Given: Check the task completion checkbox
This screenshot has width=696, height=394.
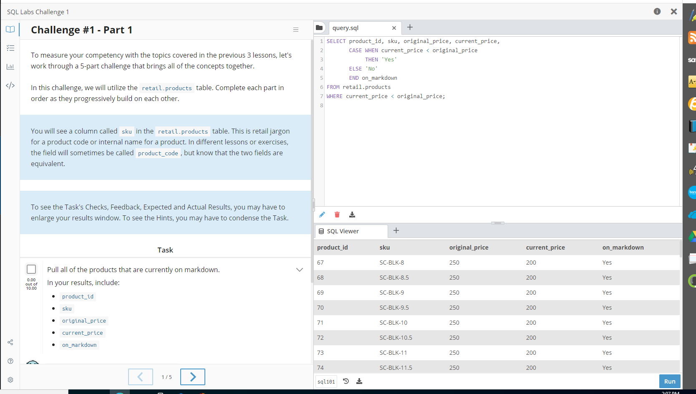Looking at the screenshot, I should (x=31, y=269).
